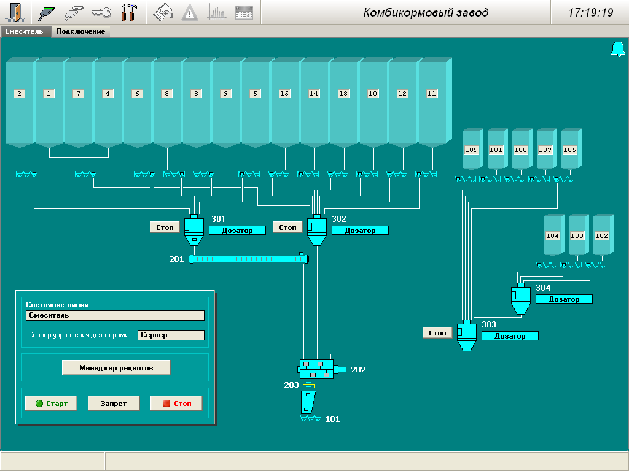Screen dimensions: 629x471
Task: Select mixer unit 202 icon
Action: click(x=317, y=369)
